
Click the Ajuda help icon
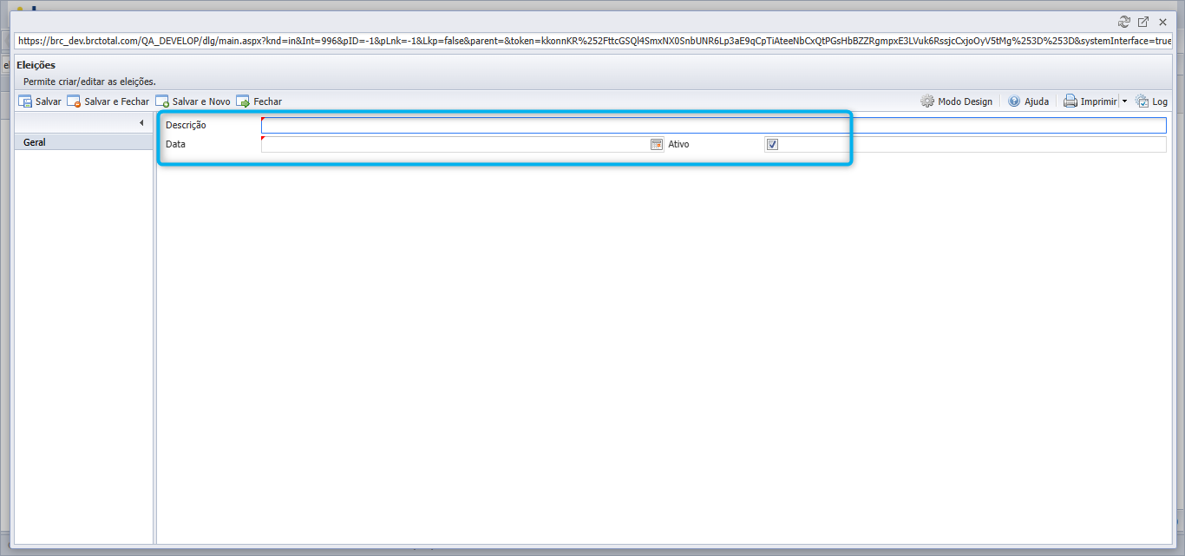pos(1014,101)
